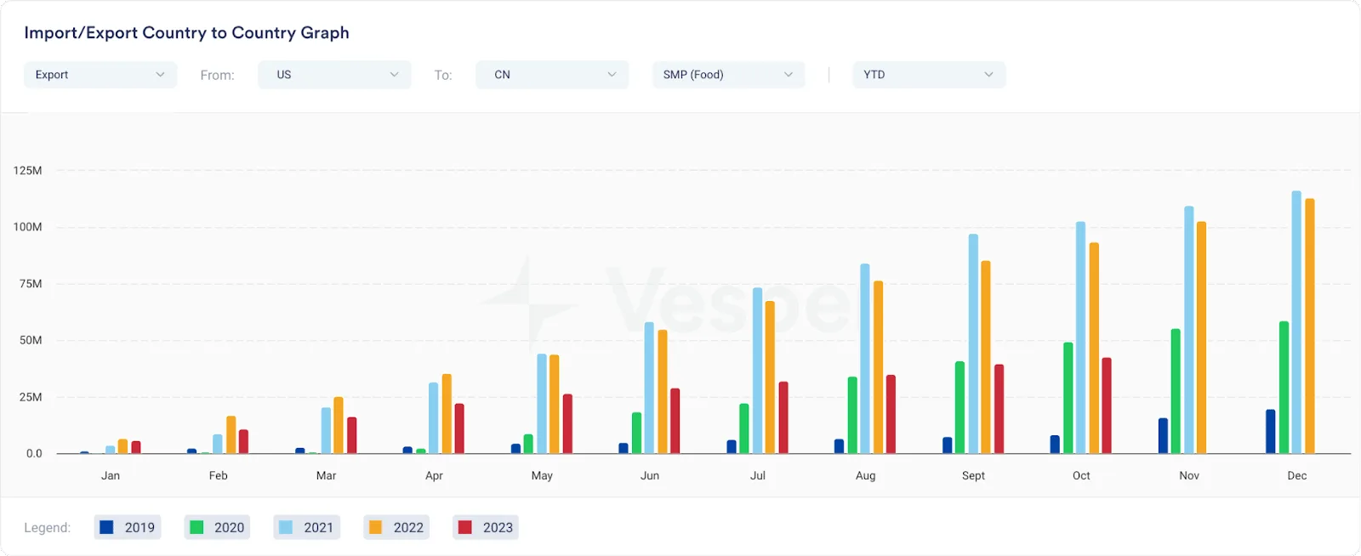This screenshot has height=556, width=1361.
Task: Toggle the 2022 legend series
Action: pyautogui.click(x=396, y=527)
